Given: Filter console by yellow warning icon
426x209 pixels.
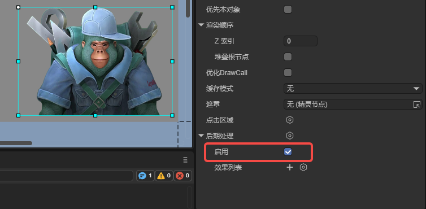Looking at the screenshot, I should [164, 176].
